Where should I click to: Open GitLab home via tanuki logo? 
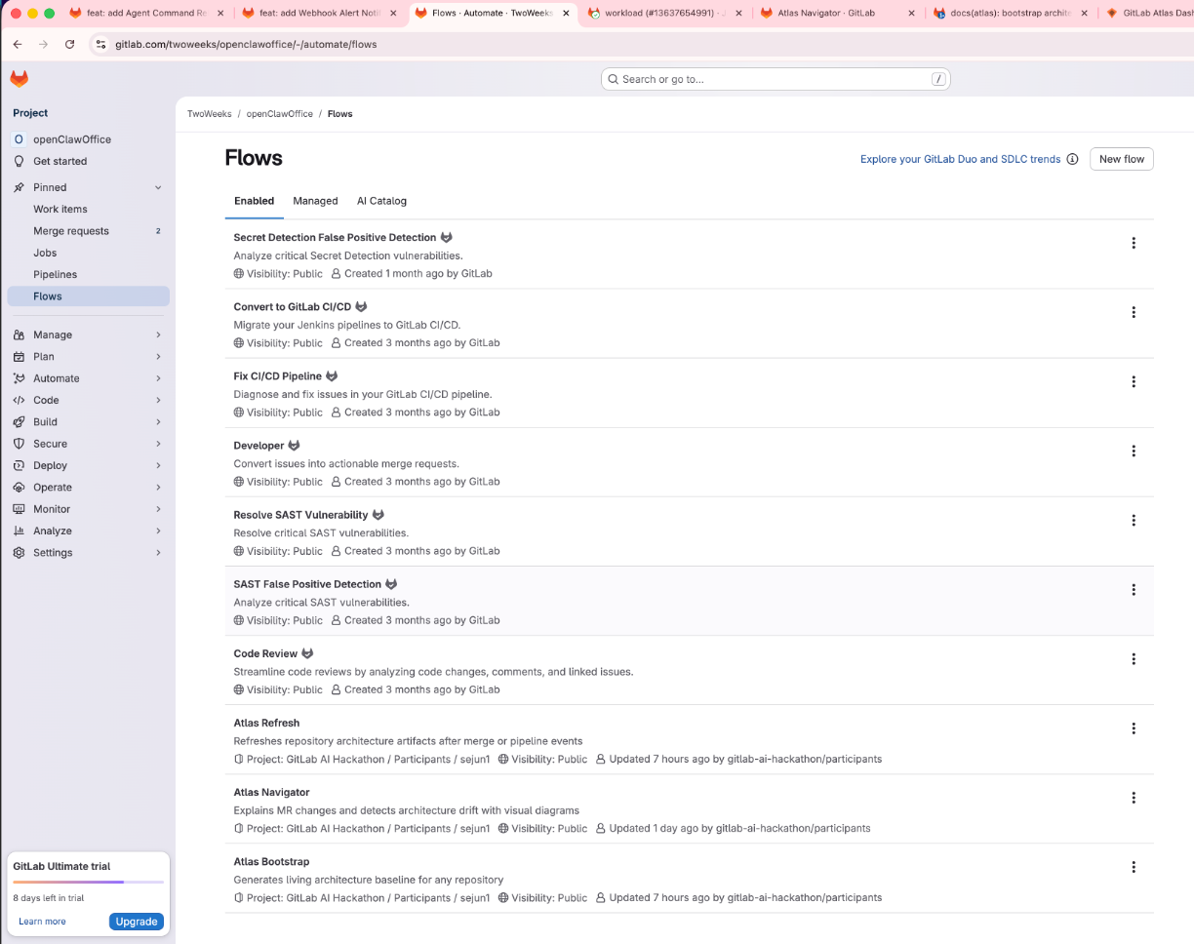20,79
